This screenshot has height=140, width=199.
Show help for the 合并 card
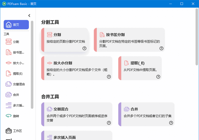coord(171,123)
